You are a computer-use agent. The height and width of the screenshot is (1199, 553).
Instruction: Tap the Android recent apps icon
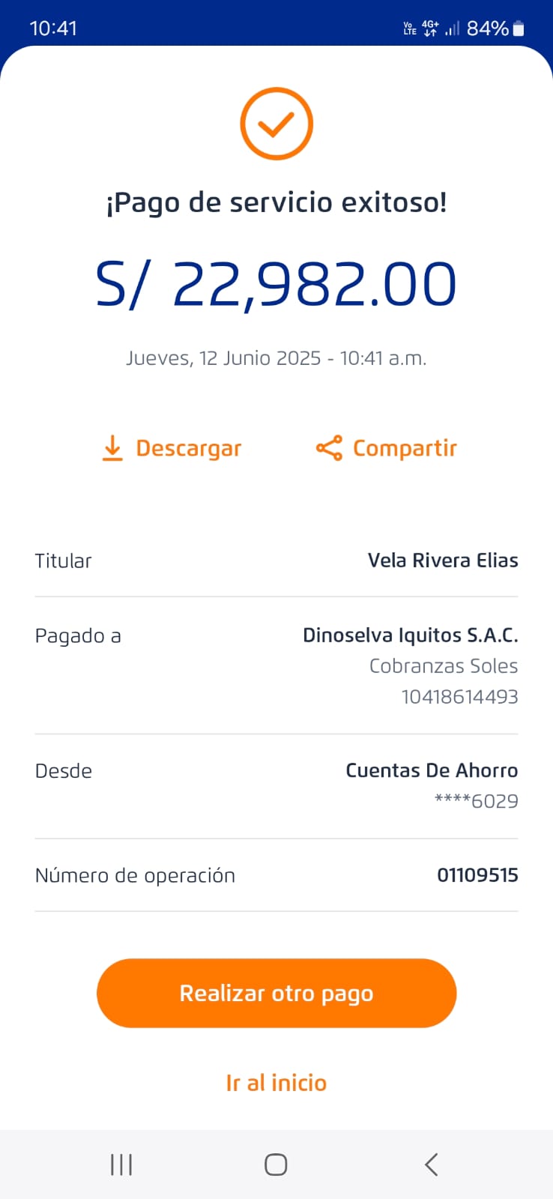coord(121,1165)
